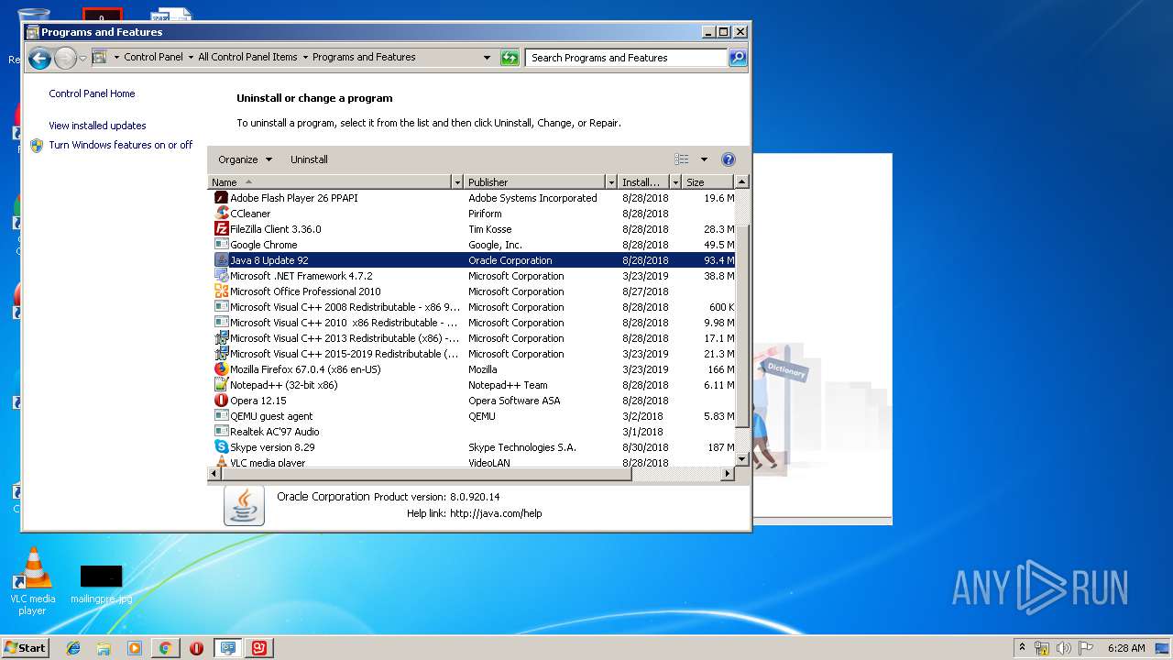Sort by the Publisher column header

(x=534, y=182)
